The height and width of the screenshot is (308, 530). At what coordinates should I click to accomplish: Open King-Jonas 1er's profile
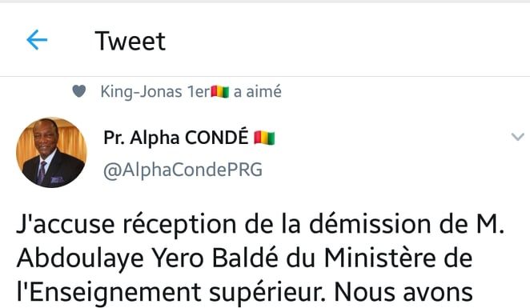155,91
